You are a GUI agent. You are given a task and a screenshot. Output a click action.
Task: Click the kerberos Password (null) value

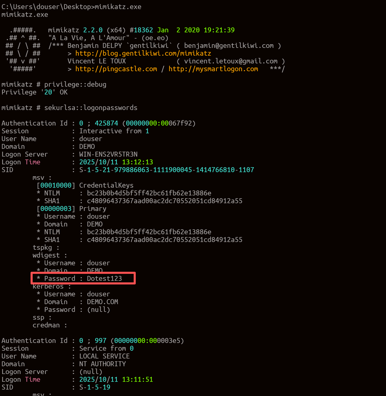point(99,310)
